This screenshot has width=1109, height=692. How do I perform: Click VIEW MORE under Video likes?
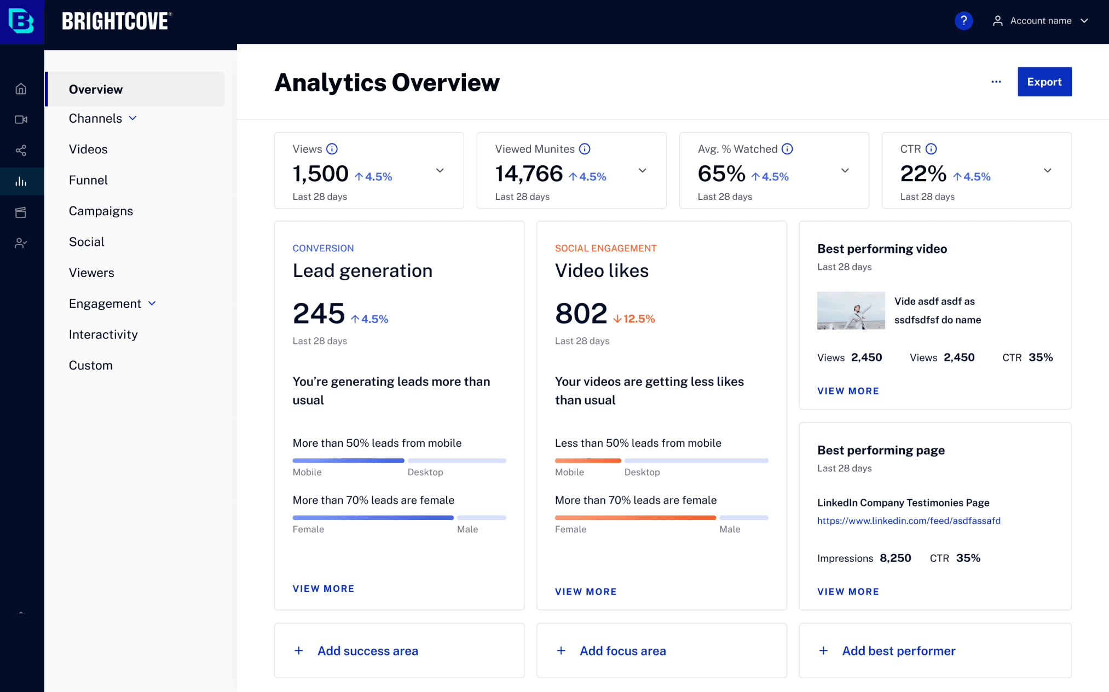[586, 592]
